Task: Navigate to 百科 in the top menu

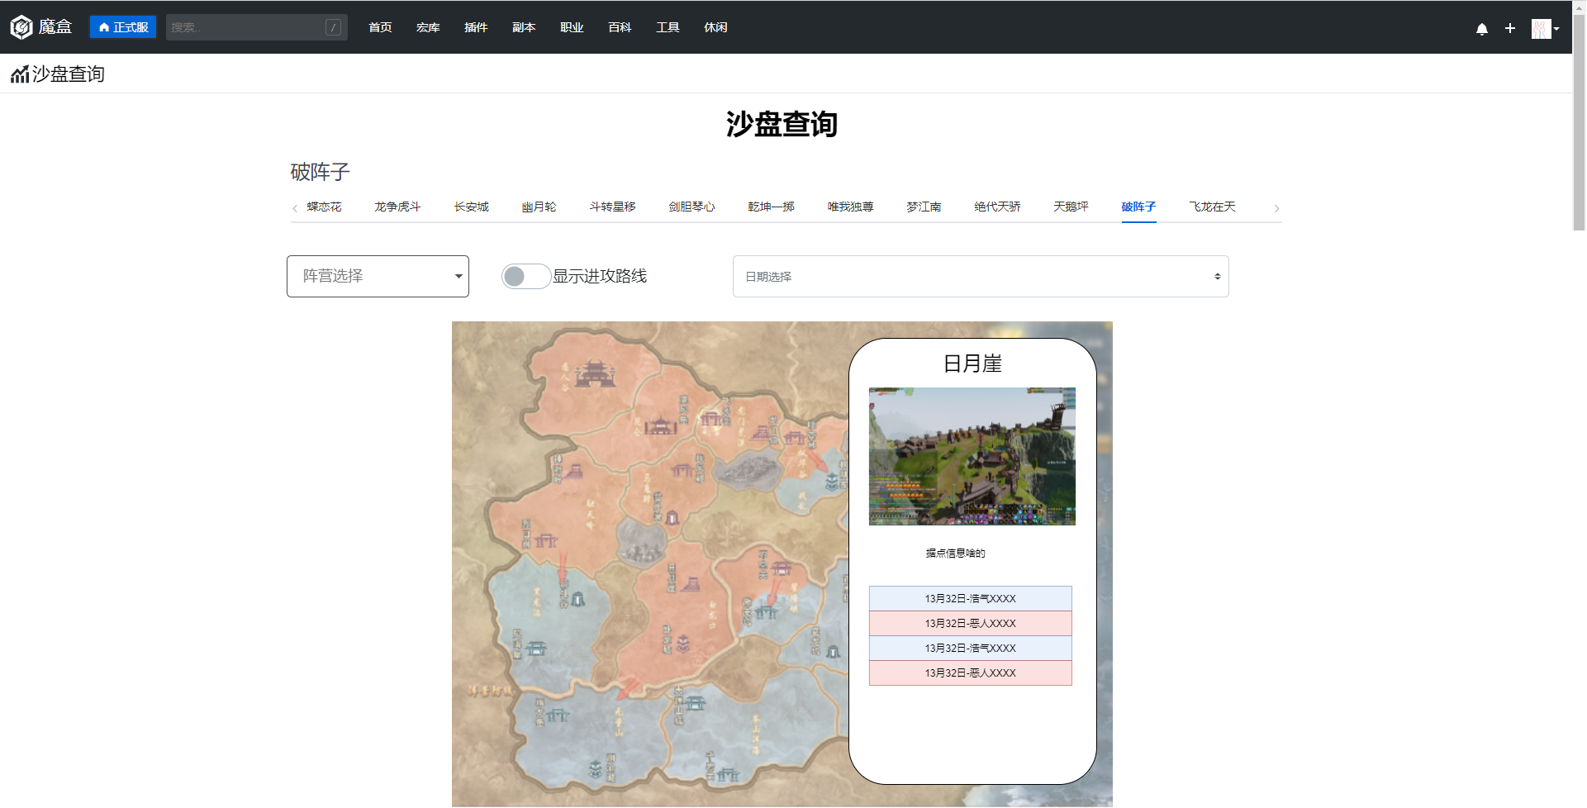Action: coord(619,26)
